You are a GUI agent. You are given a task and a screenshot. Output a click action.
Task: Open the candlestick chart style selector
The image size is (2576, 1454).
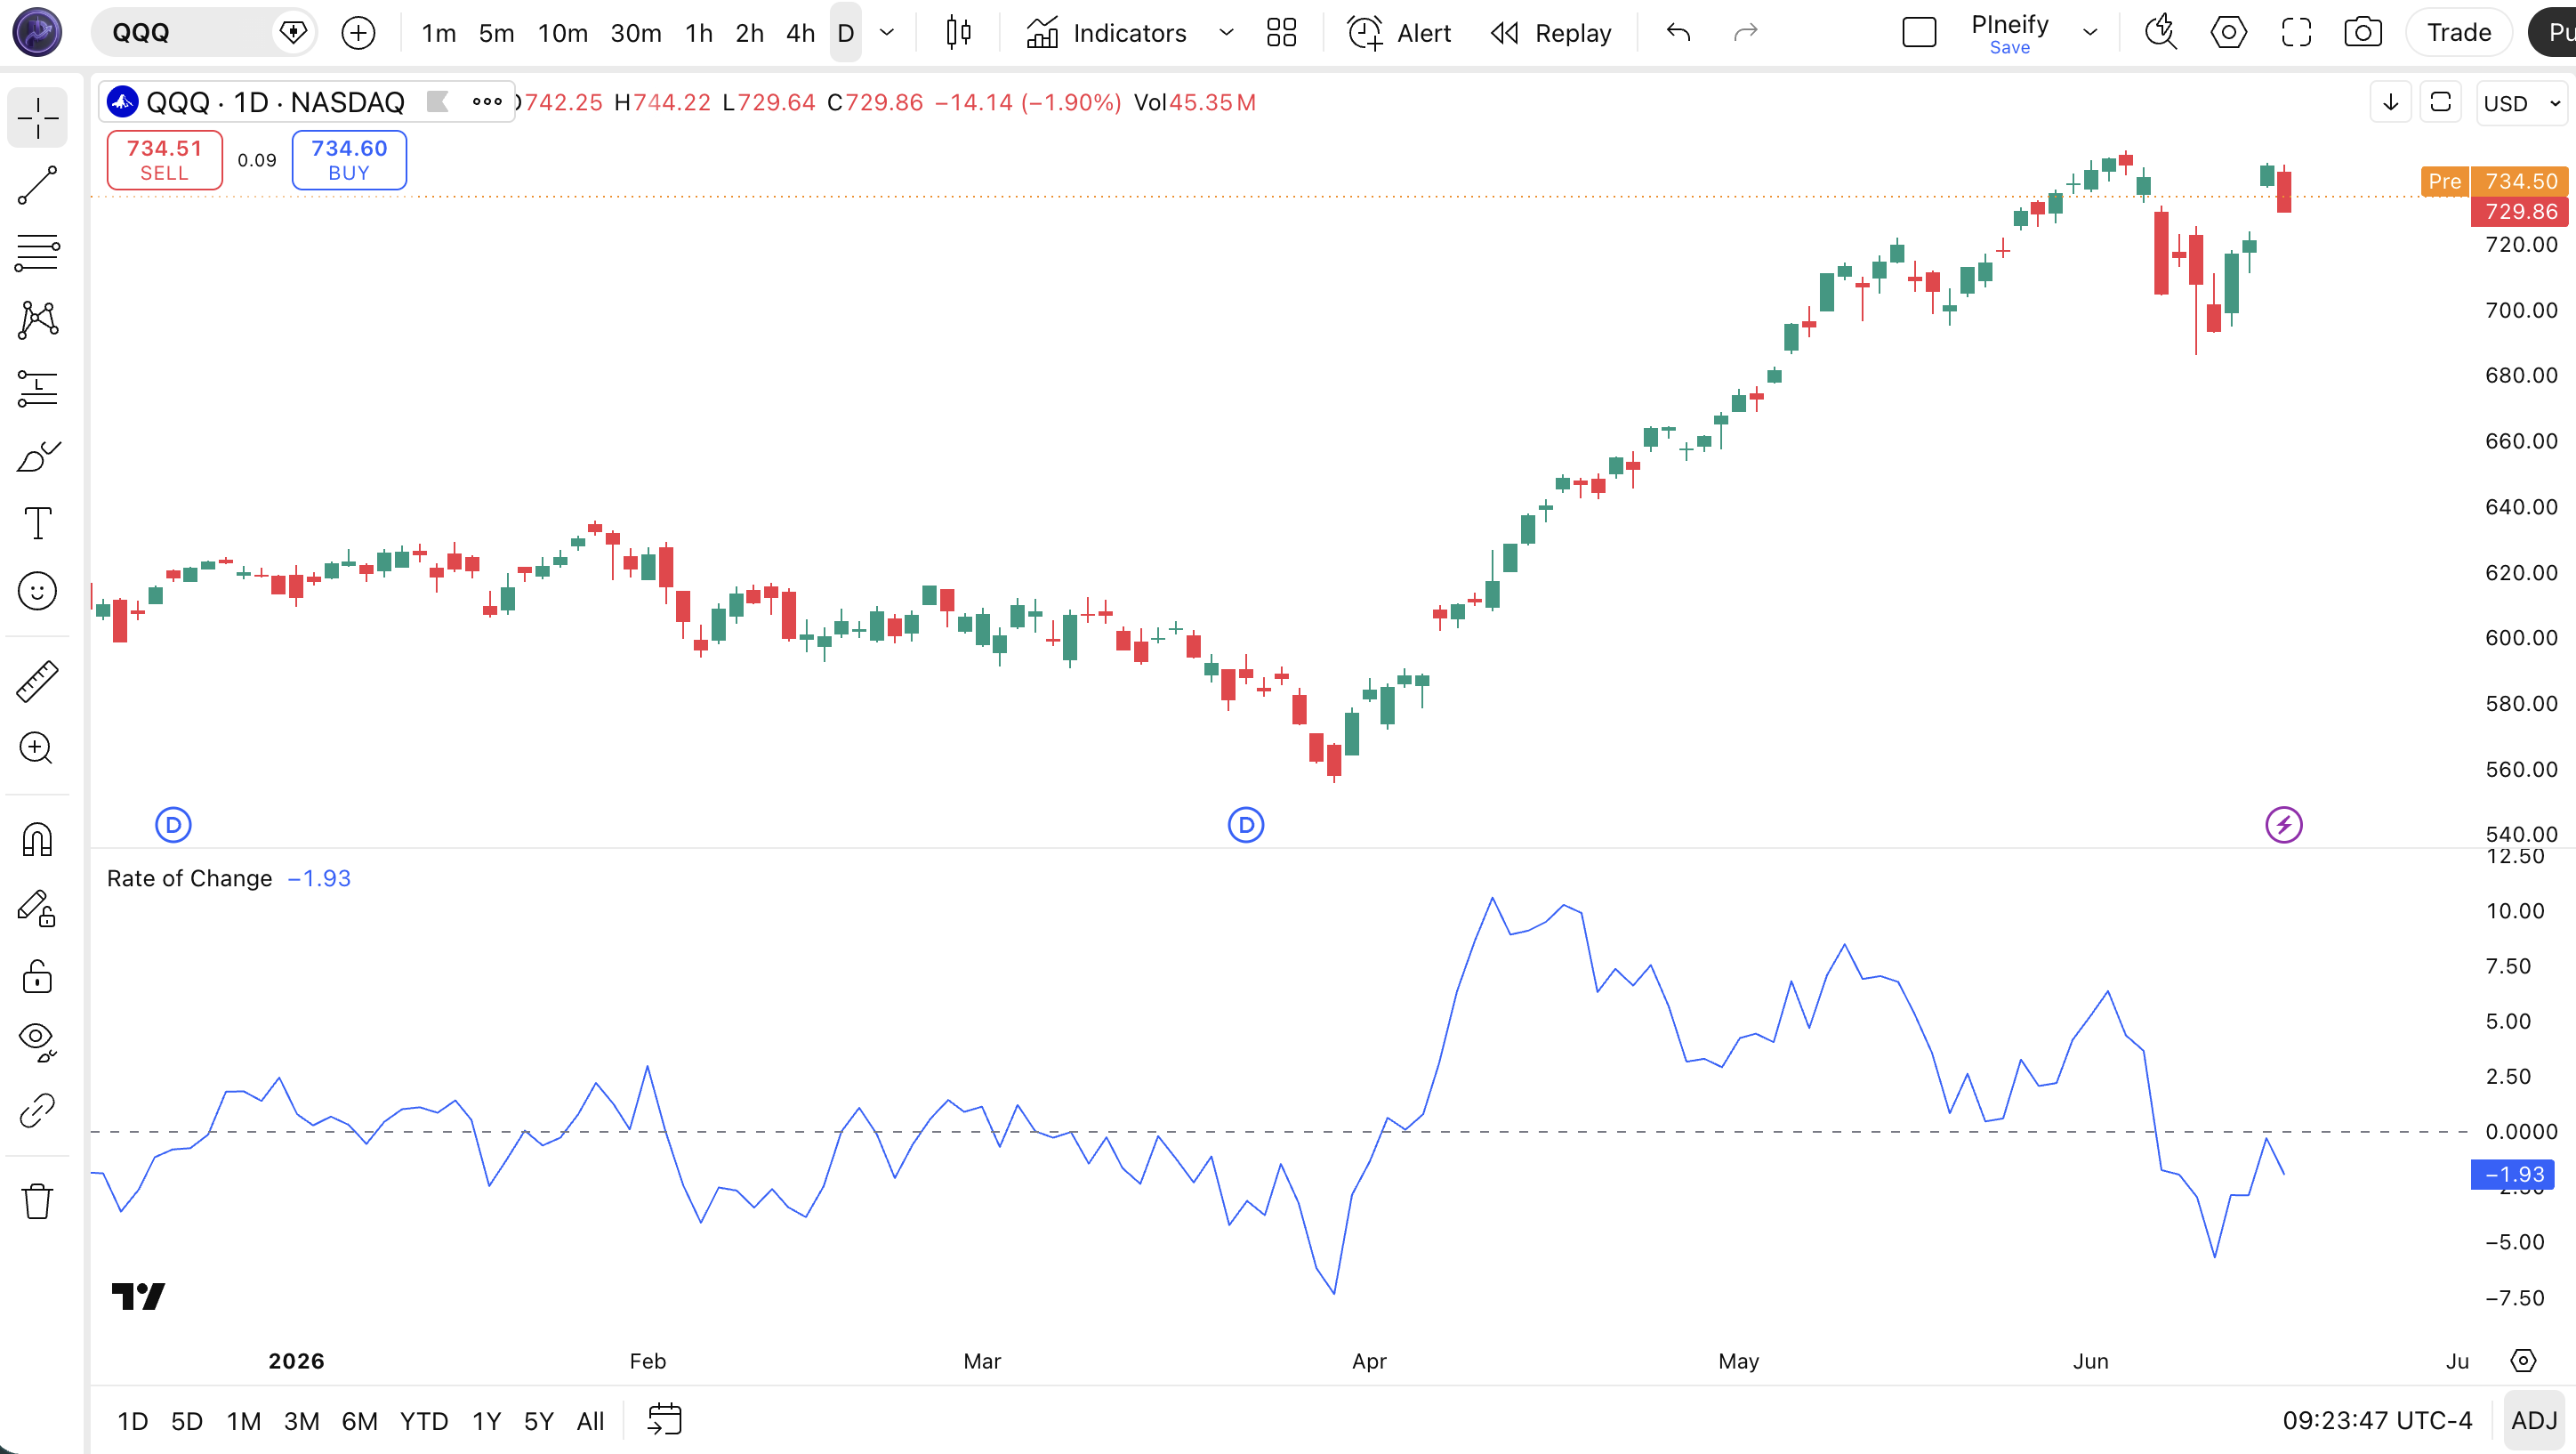click(958, 33)
